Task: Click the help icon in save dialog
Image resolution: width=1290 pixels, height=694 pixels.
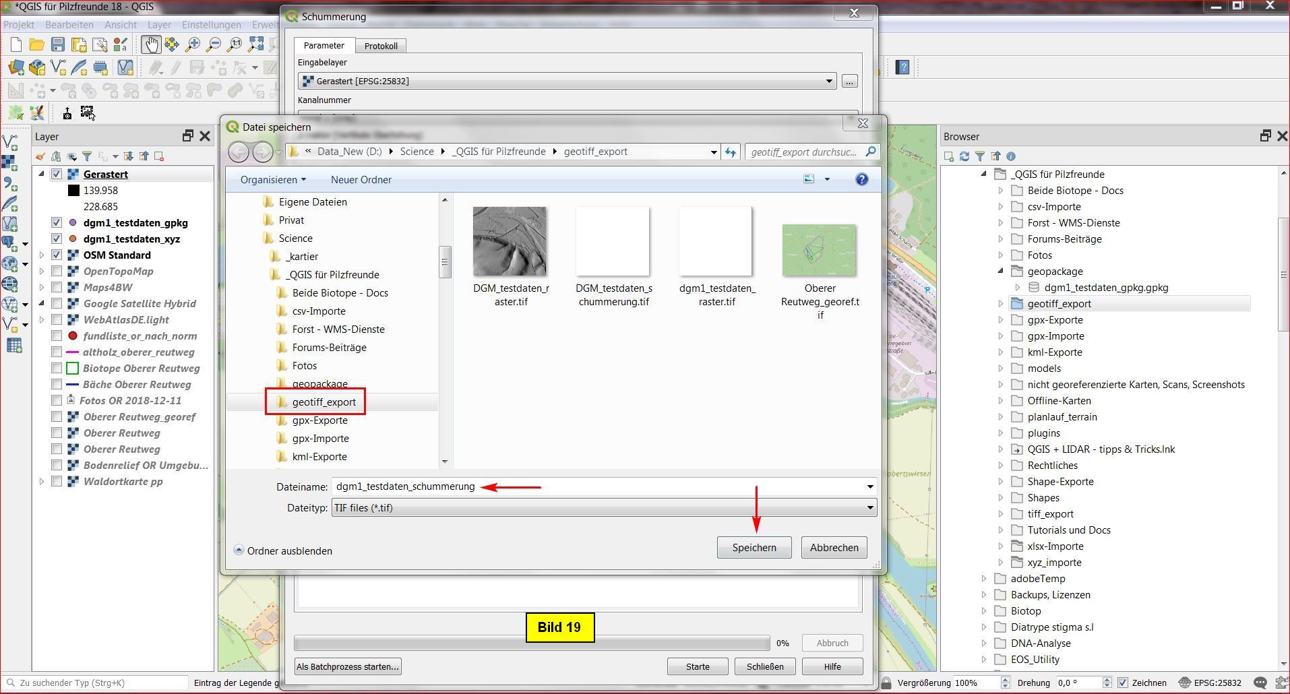Action: [x=861, y=179]
